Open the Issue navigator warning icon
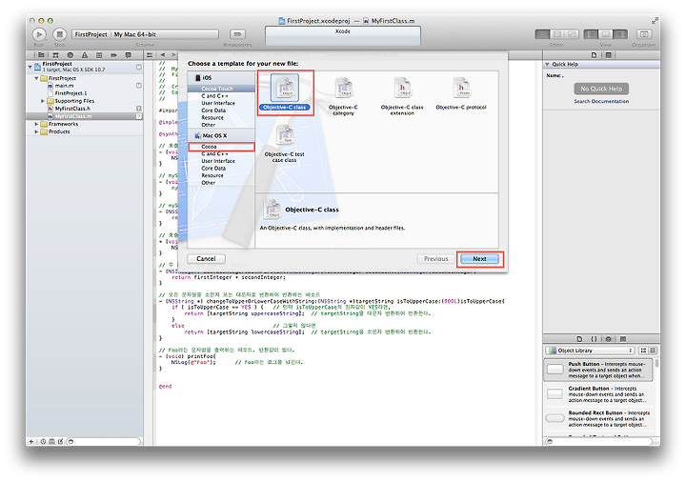This screenshot has height=482, width=686. [x=85, y=55]
